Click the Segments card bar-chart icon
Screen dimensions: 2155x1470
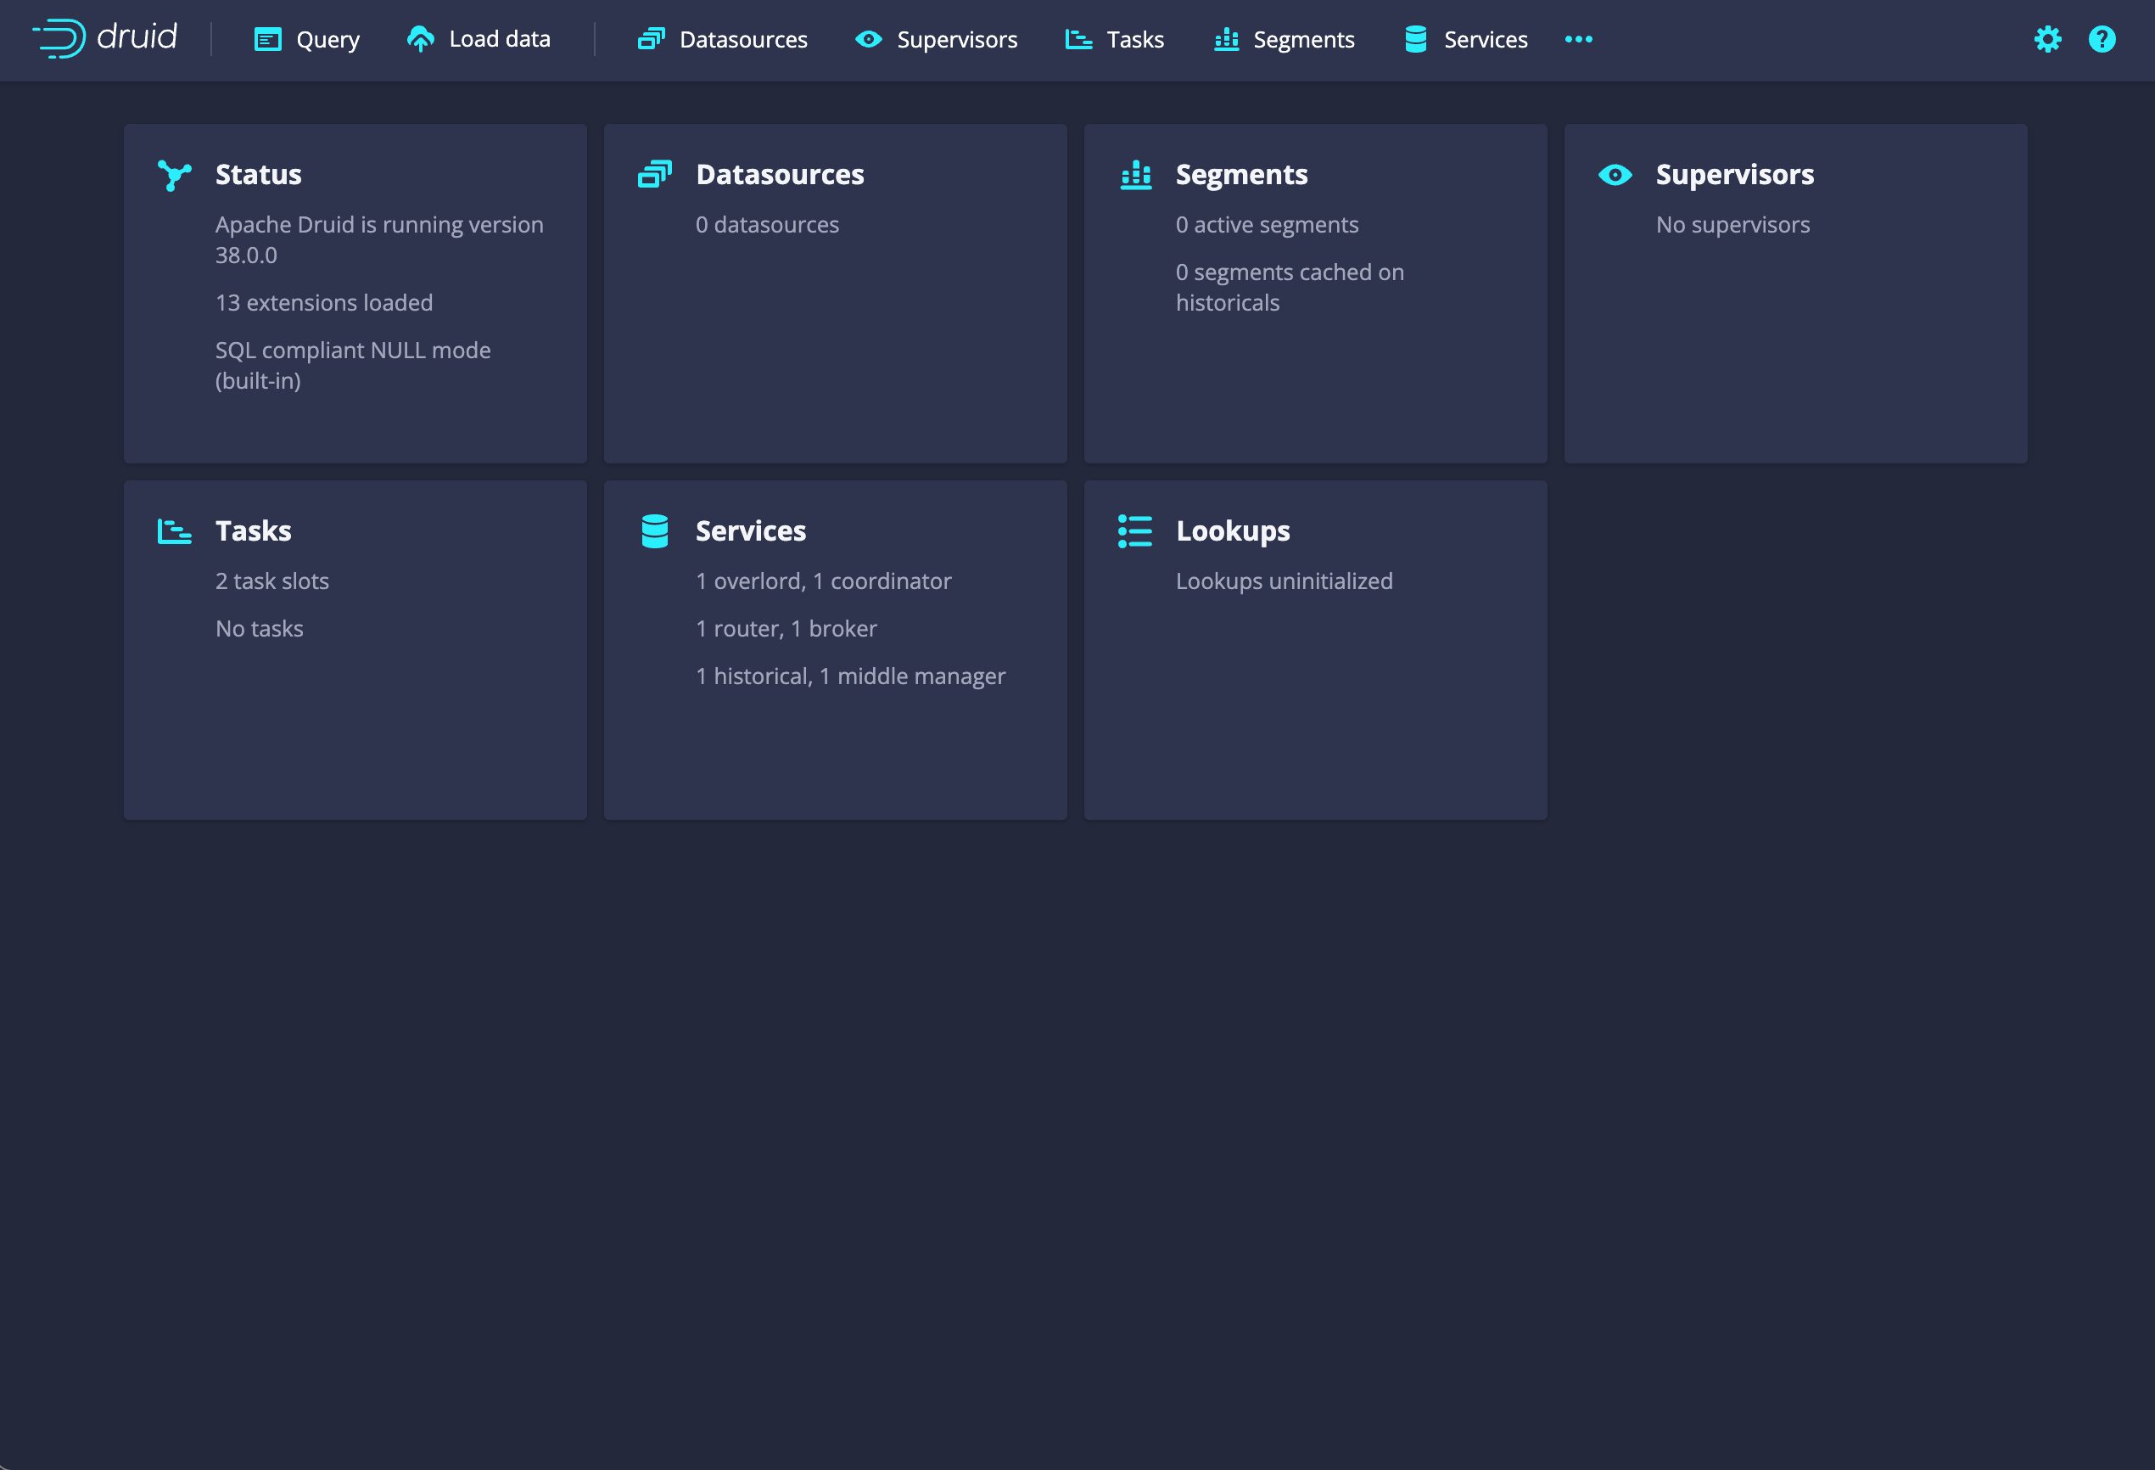1135,174
